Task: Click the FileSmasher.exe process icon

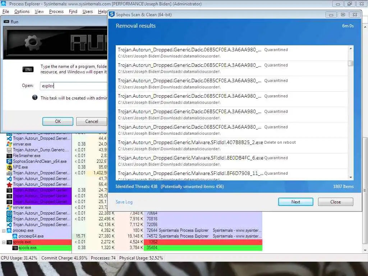Action: 9,156
